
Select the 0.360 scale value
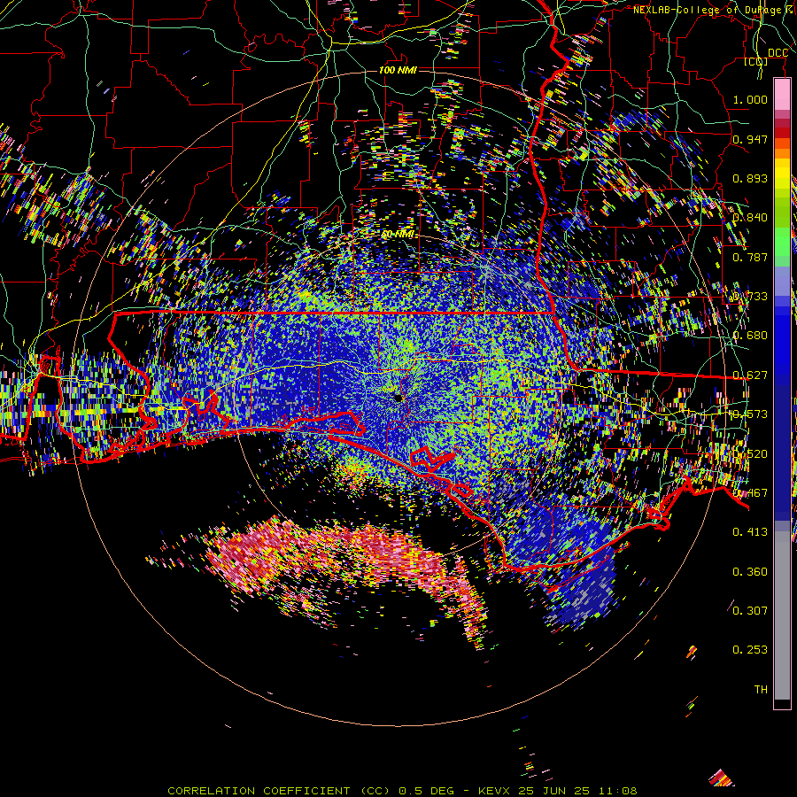point(750,572)
